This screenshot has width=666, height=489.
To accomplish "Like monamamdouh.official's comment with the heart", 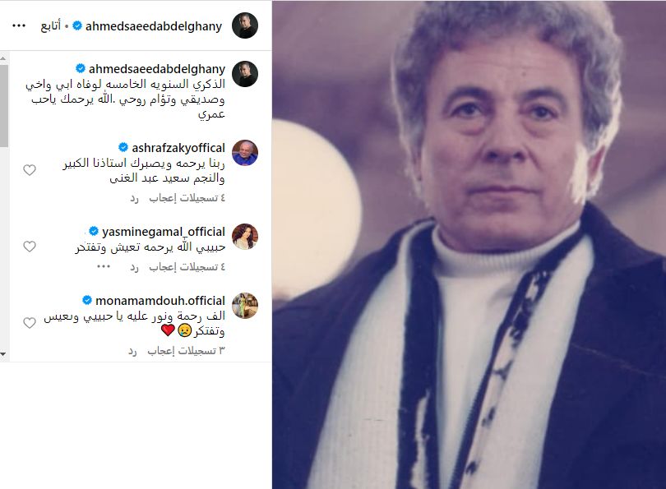I will 30,323.
